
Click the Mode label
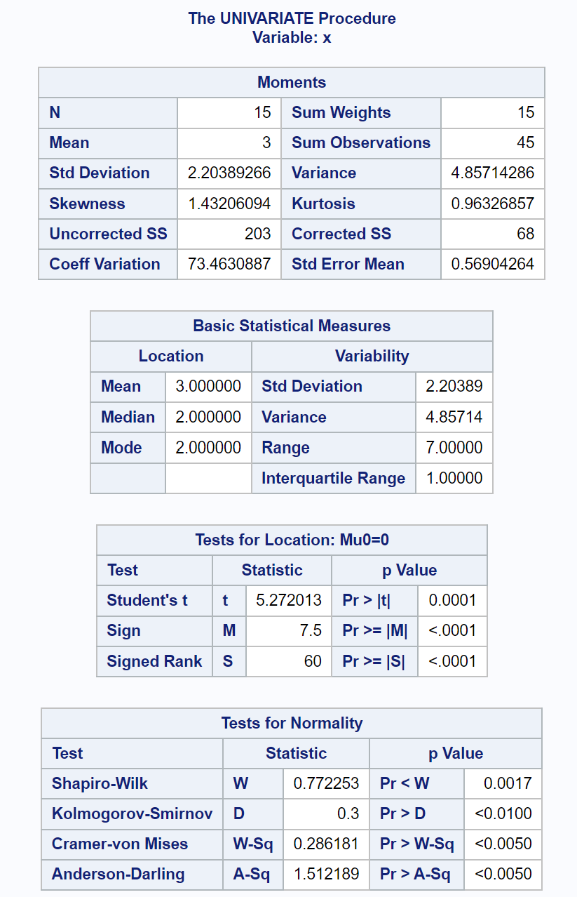point(121,447)
